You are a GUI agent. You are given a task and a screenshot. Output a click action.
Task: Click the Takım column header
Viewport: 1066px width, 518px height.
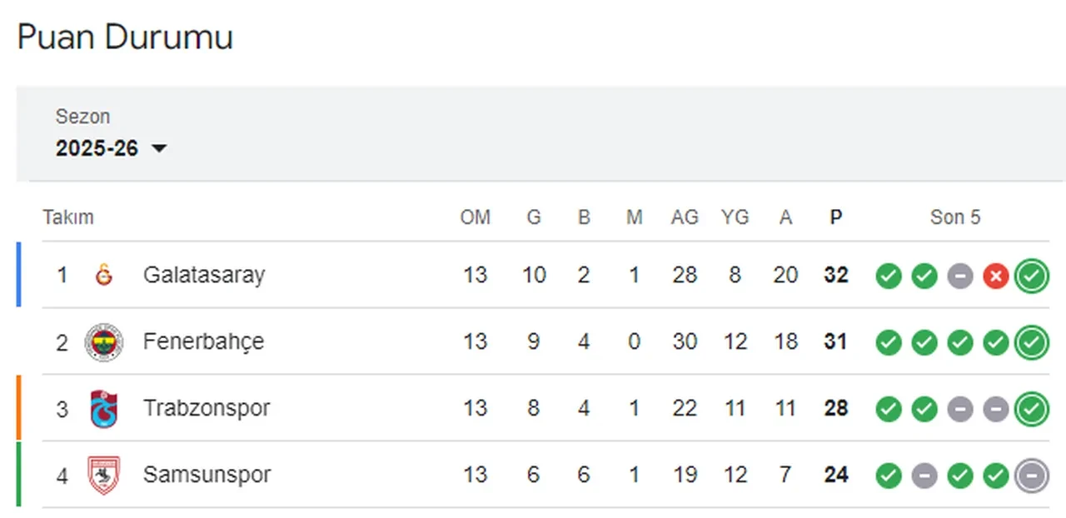point(68,217)
